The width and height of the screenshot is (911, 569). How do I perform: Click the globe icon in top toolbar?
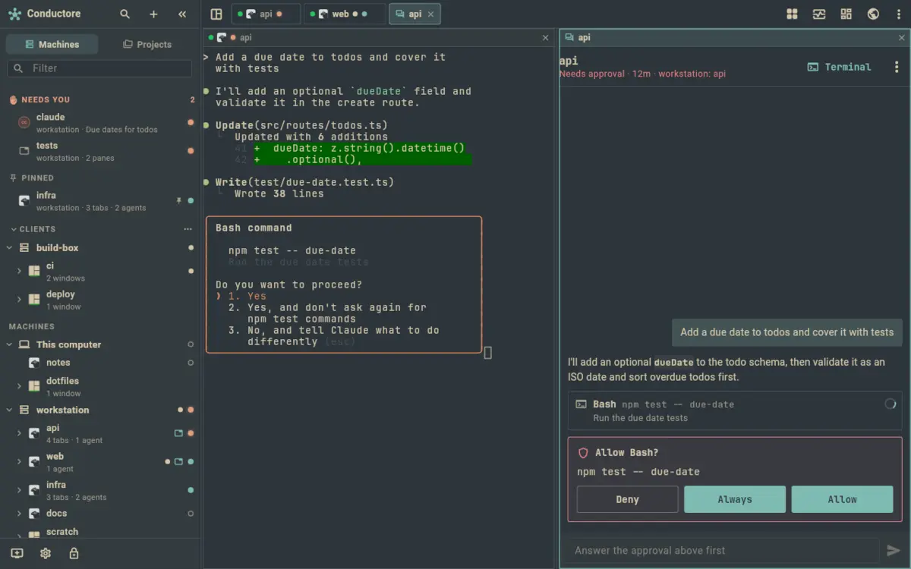click(873, 14)
